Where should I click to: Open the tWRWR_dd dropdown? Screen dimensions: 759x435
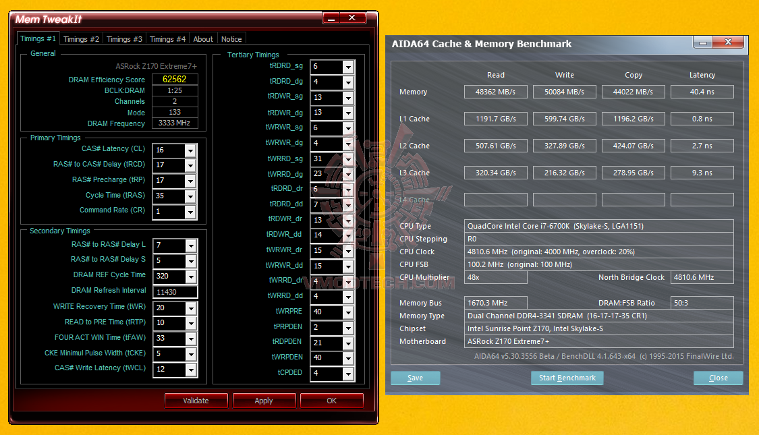(348, 266)
